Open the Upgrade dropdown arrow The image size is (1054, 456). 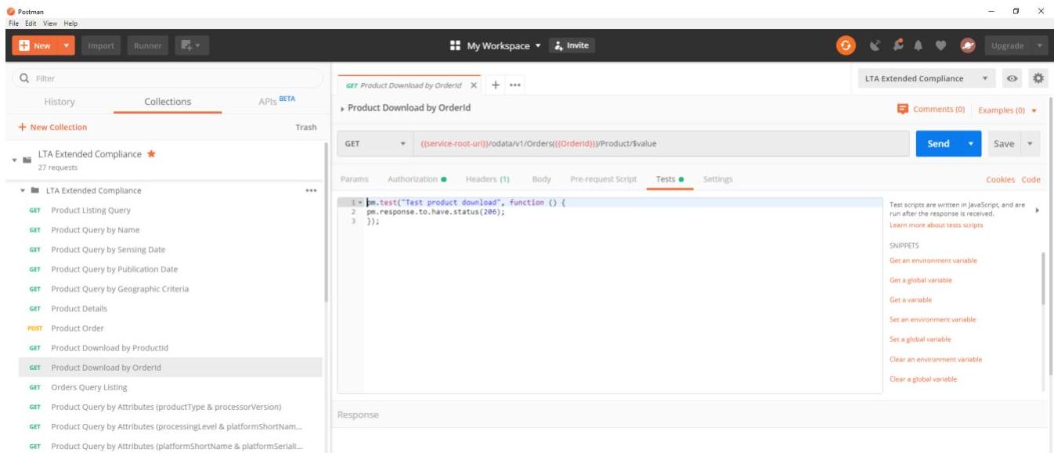tap(1040, 45)
